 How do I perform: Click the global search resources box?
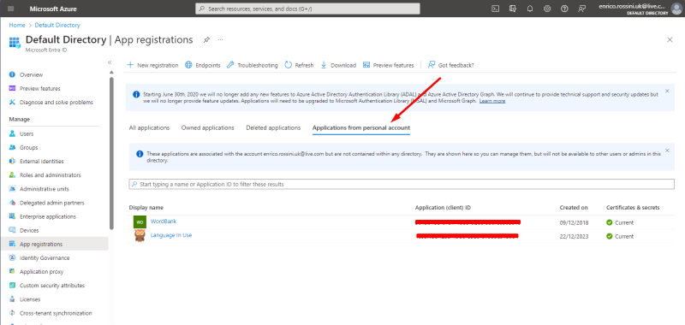pyautogui.click(x=307, y=9)
